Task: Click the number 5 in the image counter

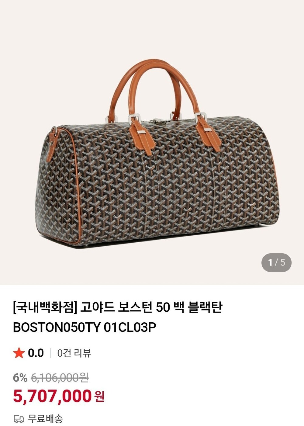Action: tap(283, 262)
